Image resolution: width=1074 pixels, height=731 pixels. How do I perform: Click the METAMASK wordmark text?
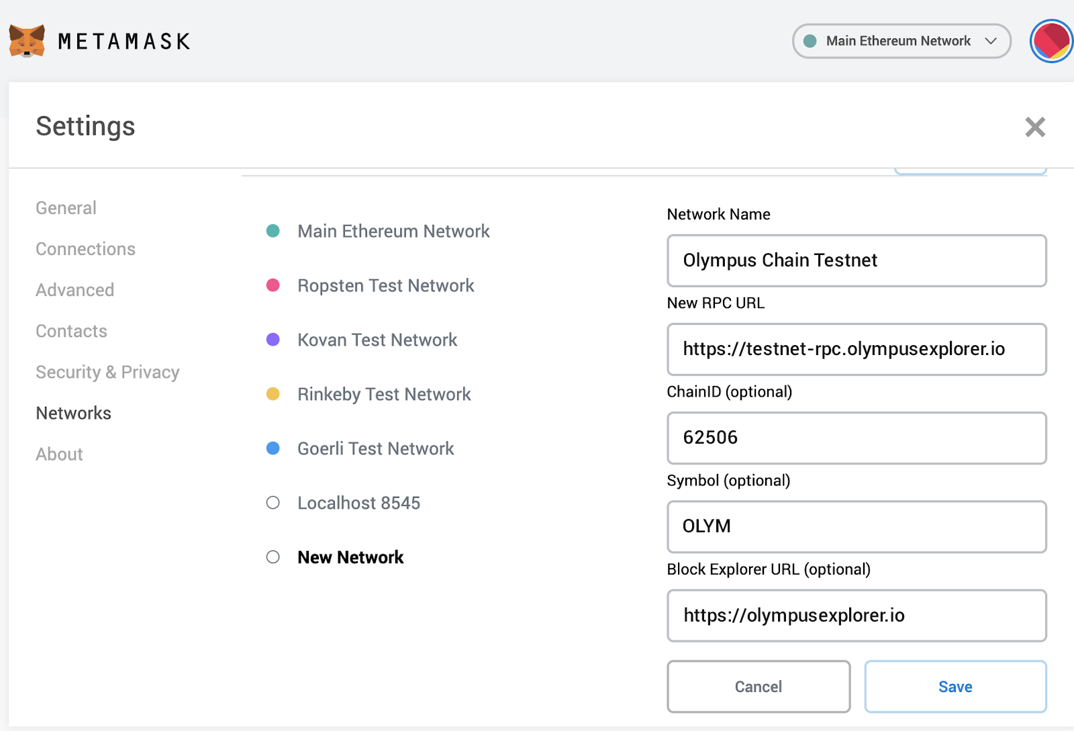point(124,42)
